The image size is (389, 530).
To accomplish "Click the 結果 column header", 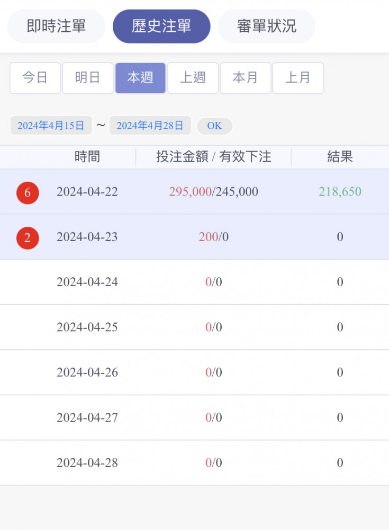I will (x=340, y=157).
